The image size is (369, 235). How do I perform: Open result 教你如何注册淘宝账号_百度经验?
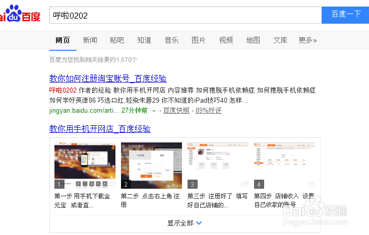pos(108,79)
